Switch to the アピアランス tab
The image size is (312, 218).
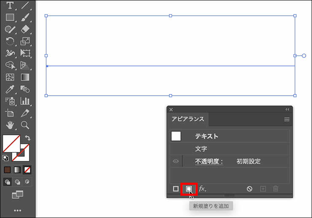coord(188,119)
